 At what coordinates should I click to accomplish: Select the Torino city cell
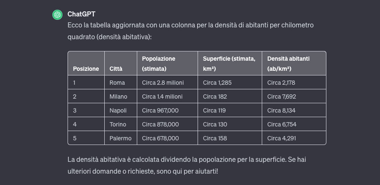[x=118, y=124]
